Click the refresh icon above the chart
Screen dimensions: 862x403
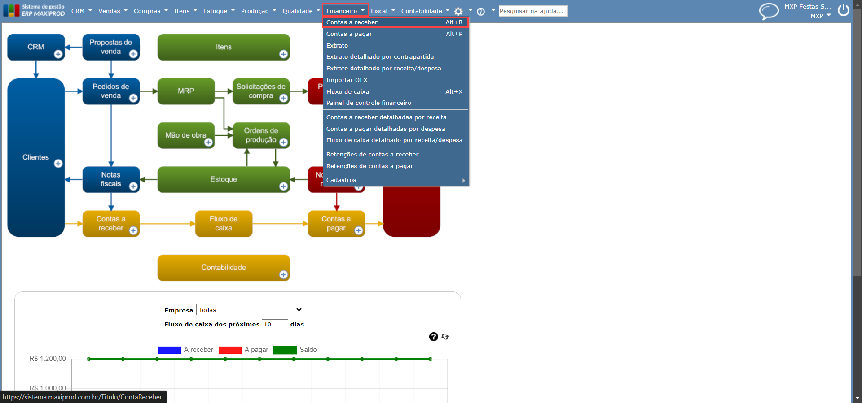445,337
